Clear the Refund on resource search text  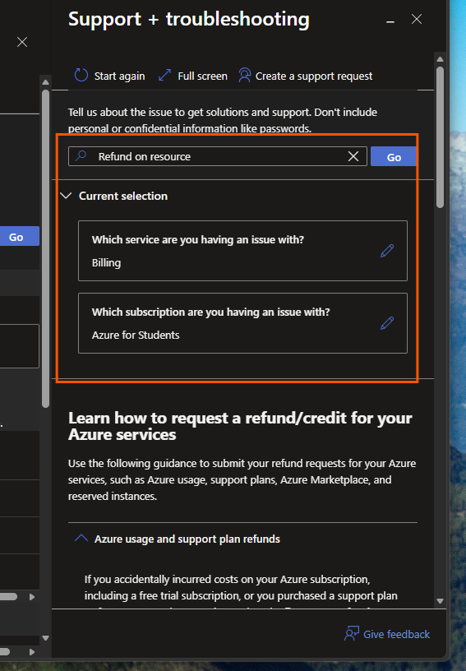point(353,156)
